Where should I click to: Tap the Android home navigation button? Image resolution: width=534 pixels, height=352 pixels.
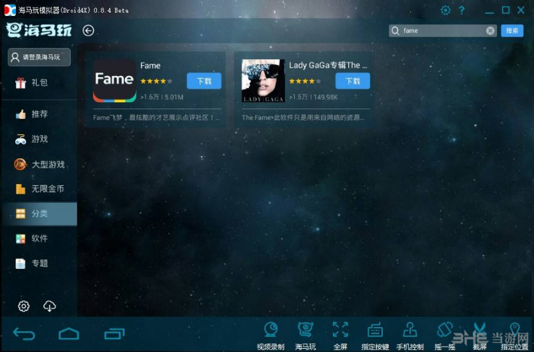point(69,333)
